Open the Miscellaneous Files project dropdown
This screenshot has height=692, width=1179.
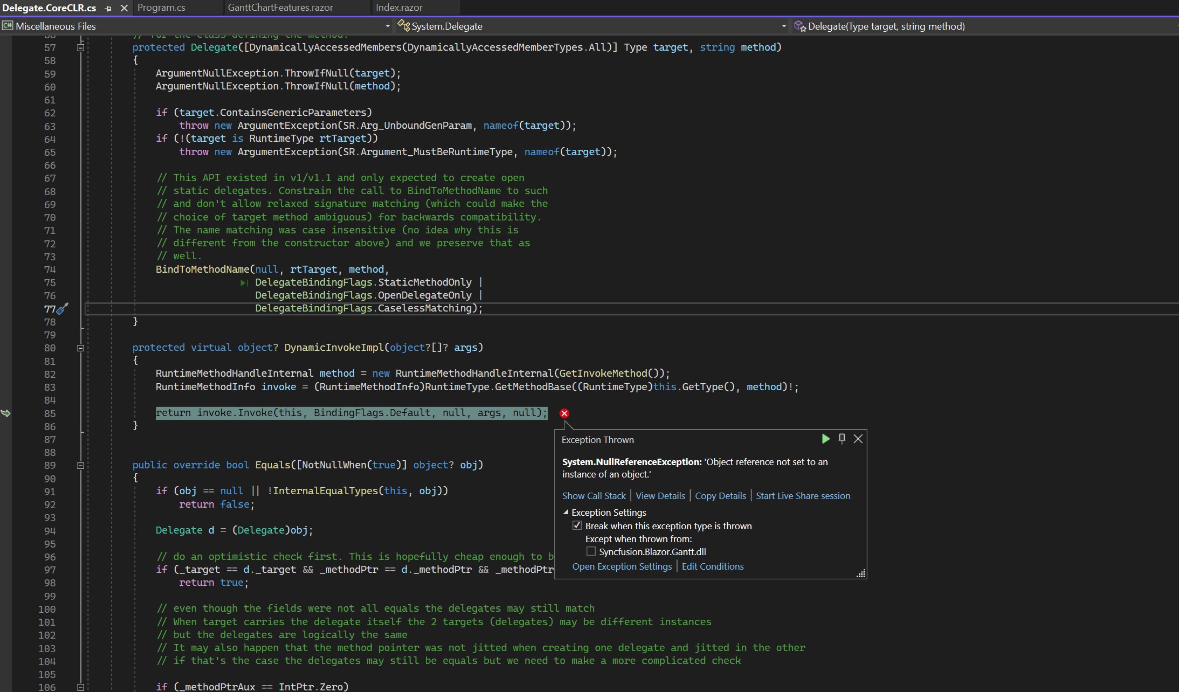click(387, 26)
